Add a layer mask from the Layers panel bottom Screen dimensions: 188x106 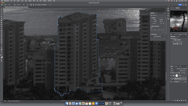click(x=178, y=101)
